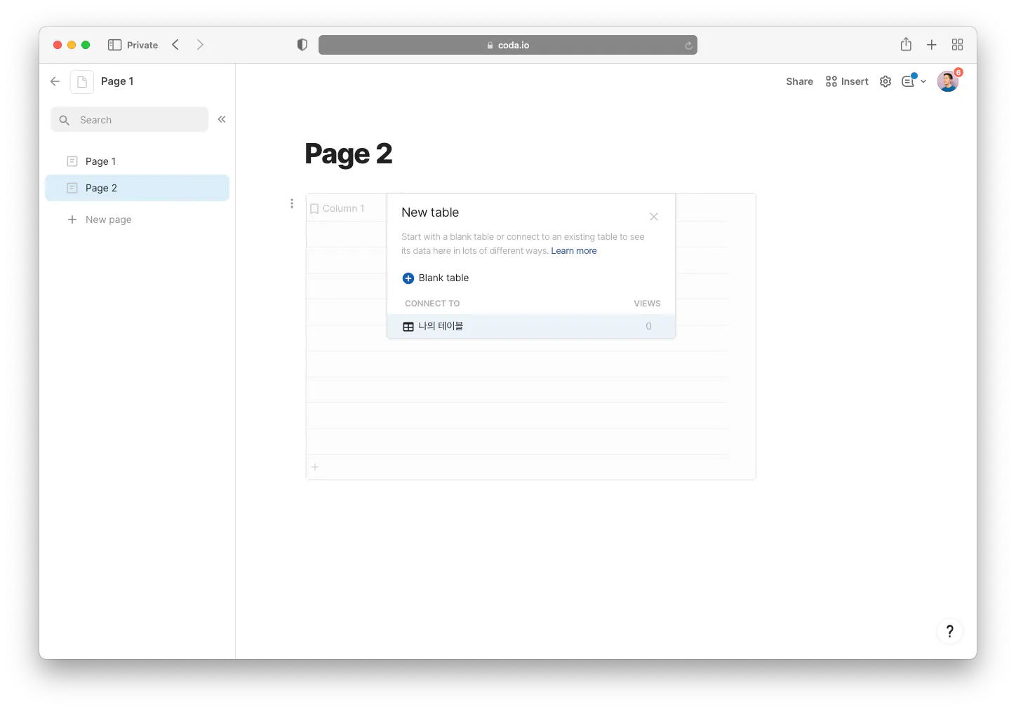Open table options three-dot menu

tap(292, 203)
